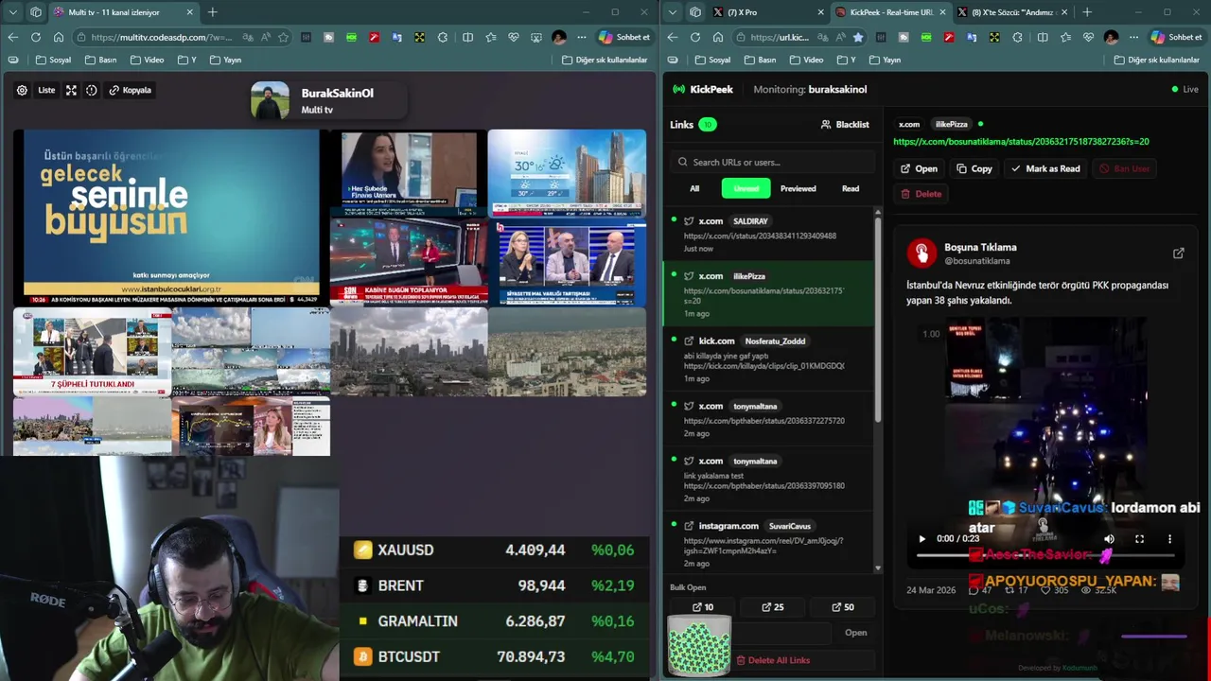Open tab search dropdown in left browser
Image resolution: width=1211 pixels, height=681 pixels.
(12, 12)
